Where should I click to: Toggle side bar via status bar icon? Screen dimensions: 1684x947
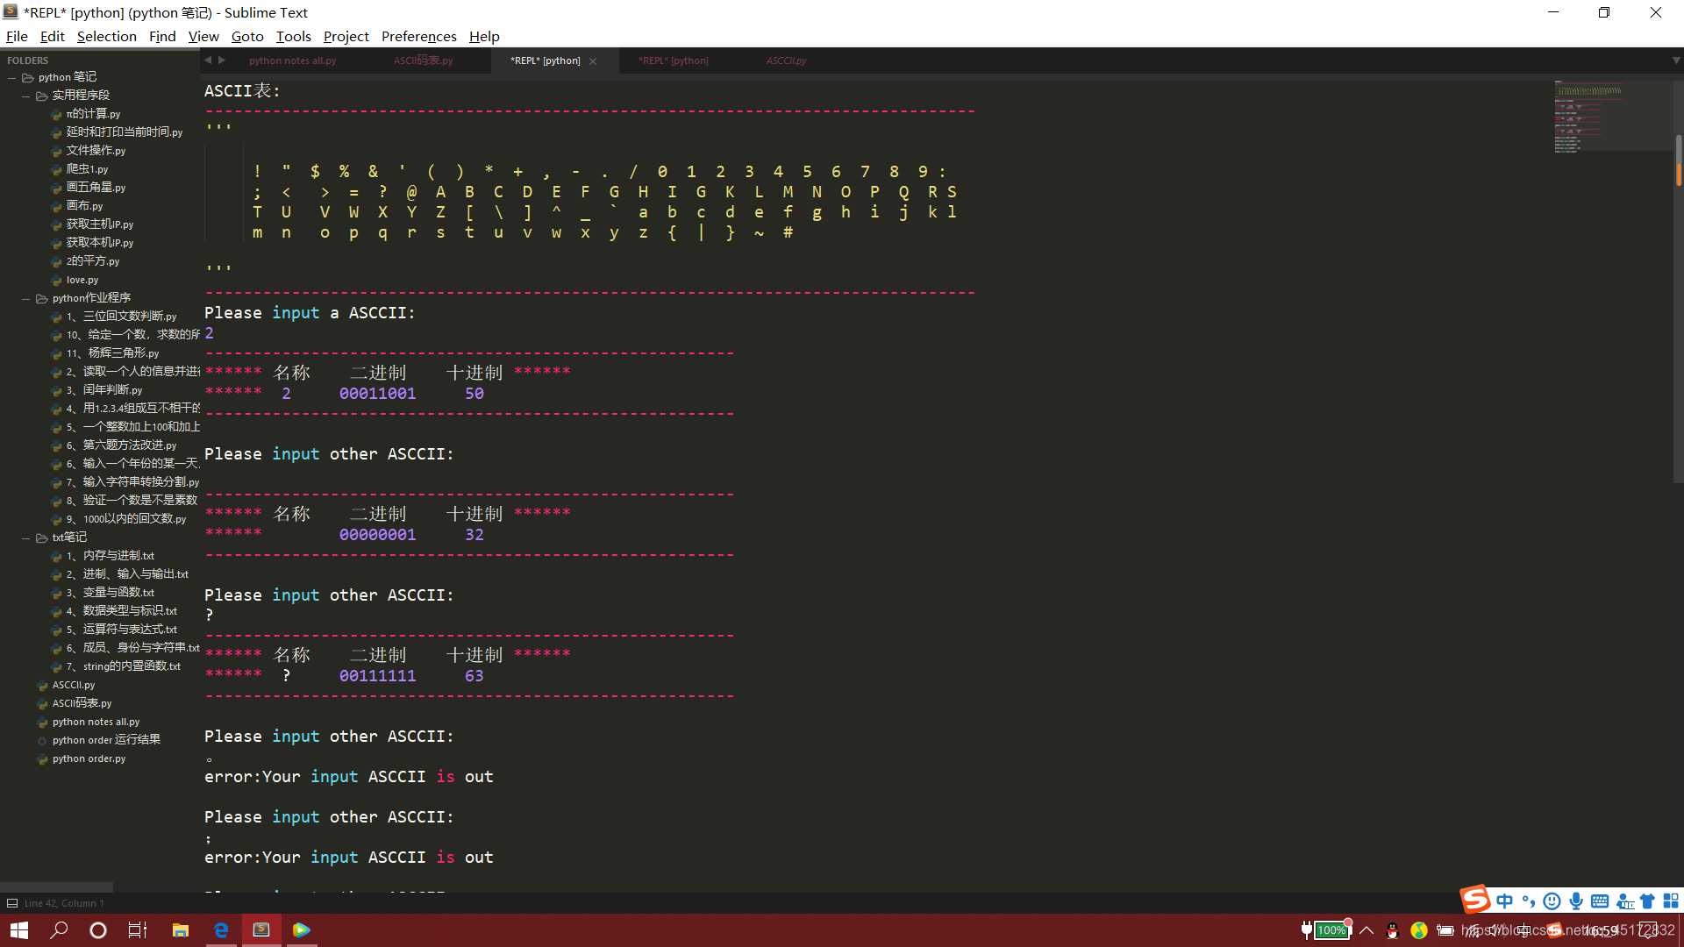(x=12, y=903)
